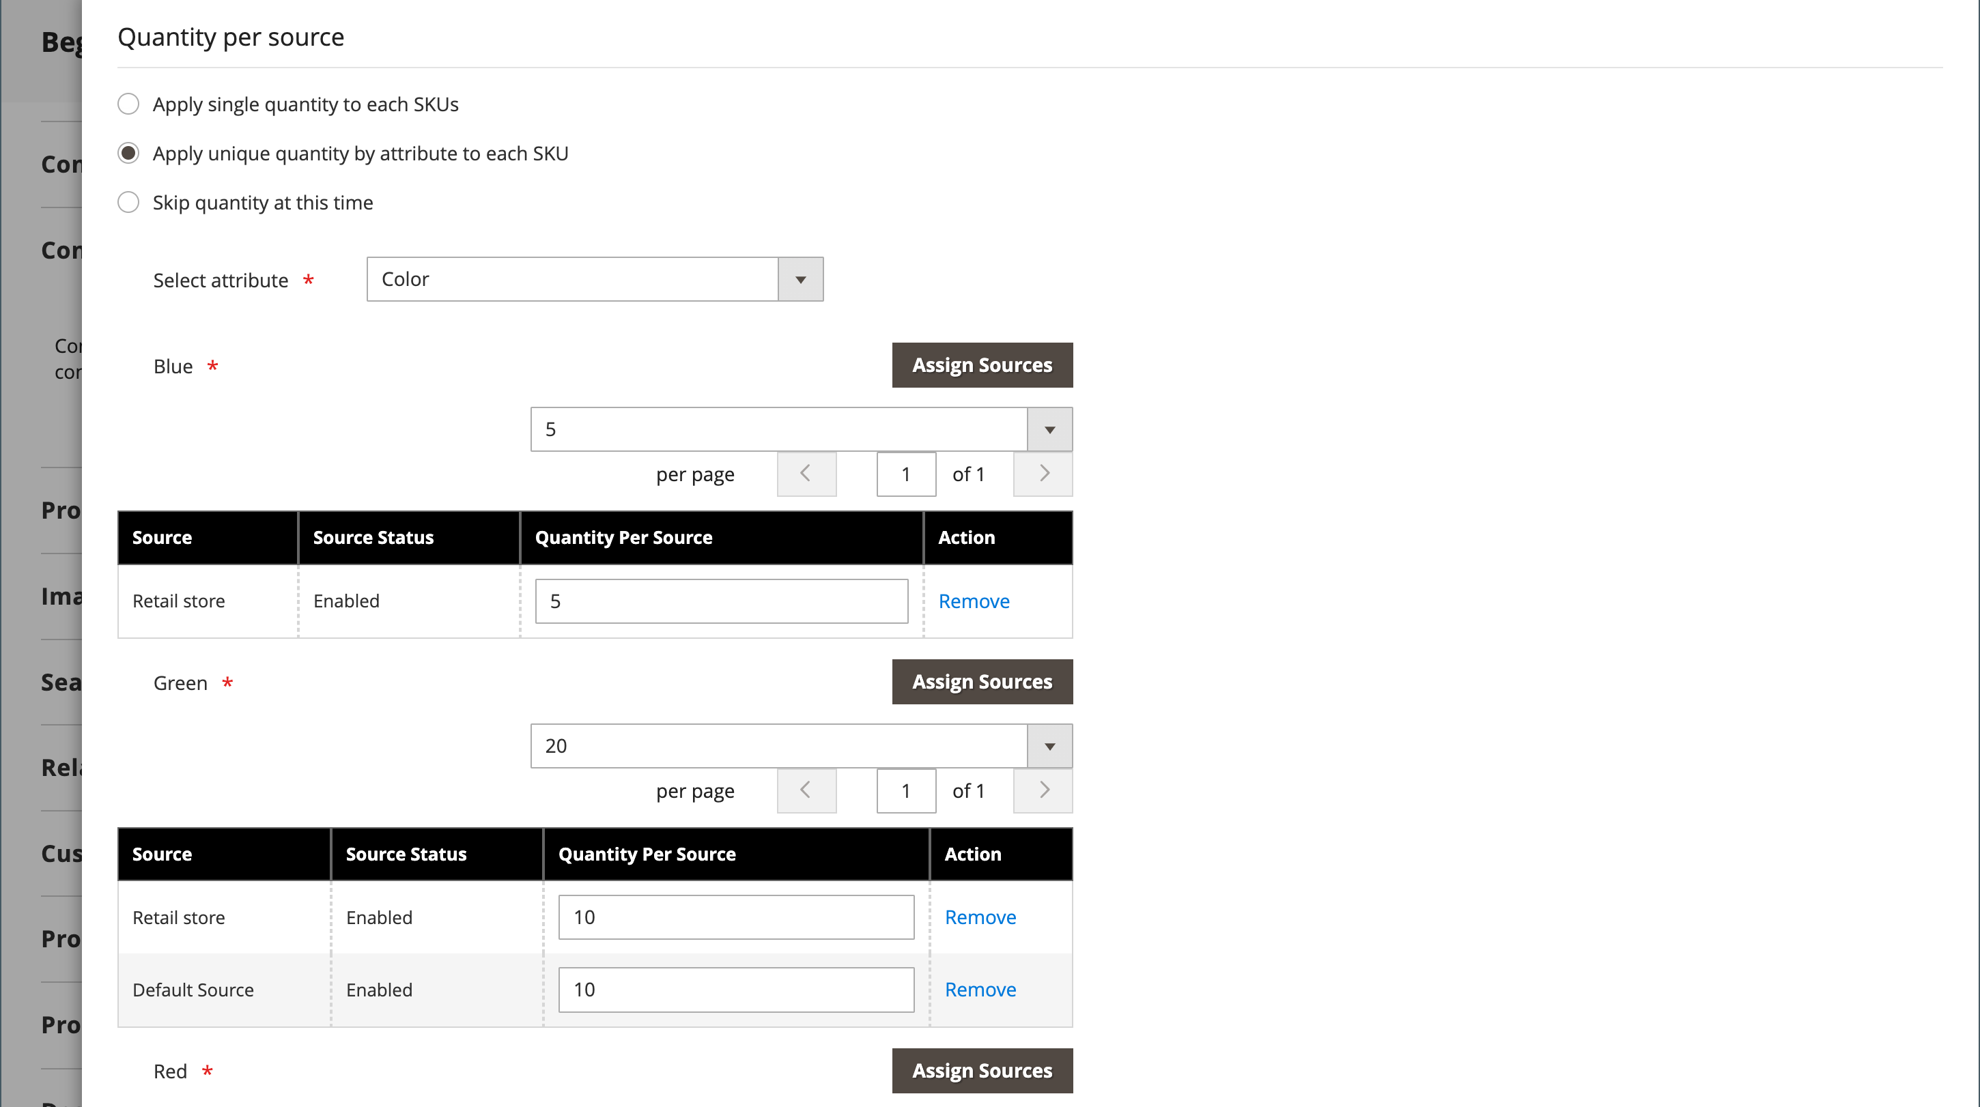Select Apply single quantity to each SKUs

coord(128,104)
